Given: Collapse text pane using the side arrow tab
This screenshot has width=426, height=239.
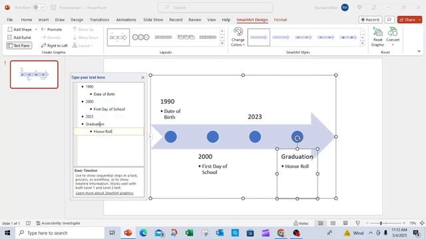Looking at the screenshot, I should (x=149, y=137).
